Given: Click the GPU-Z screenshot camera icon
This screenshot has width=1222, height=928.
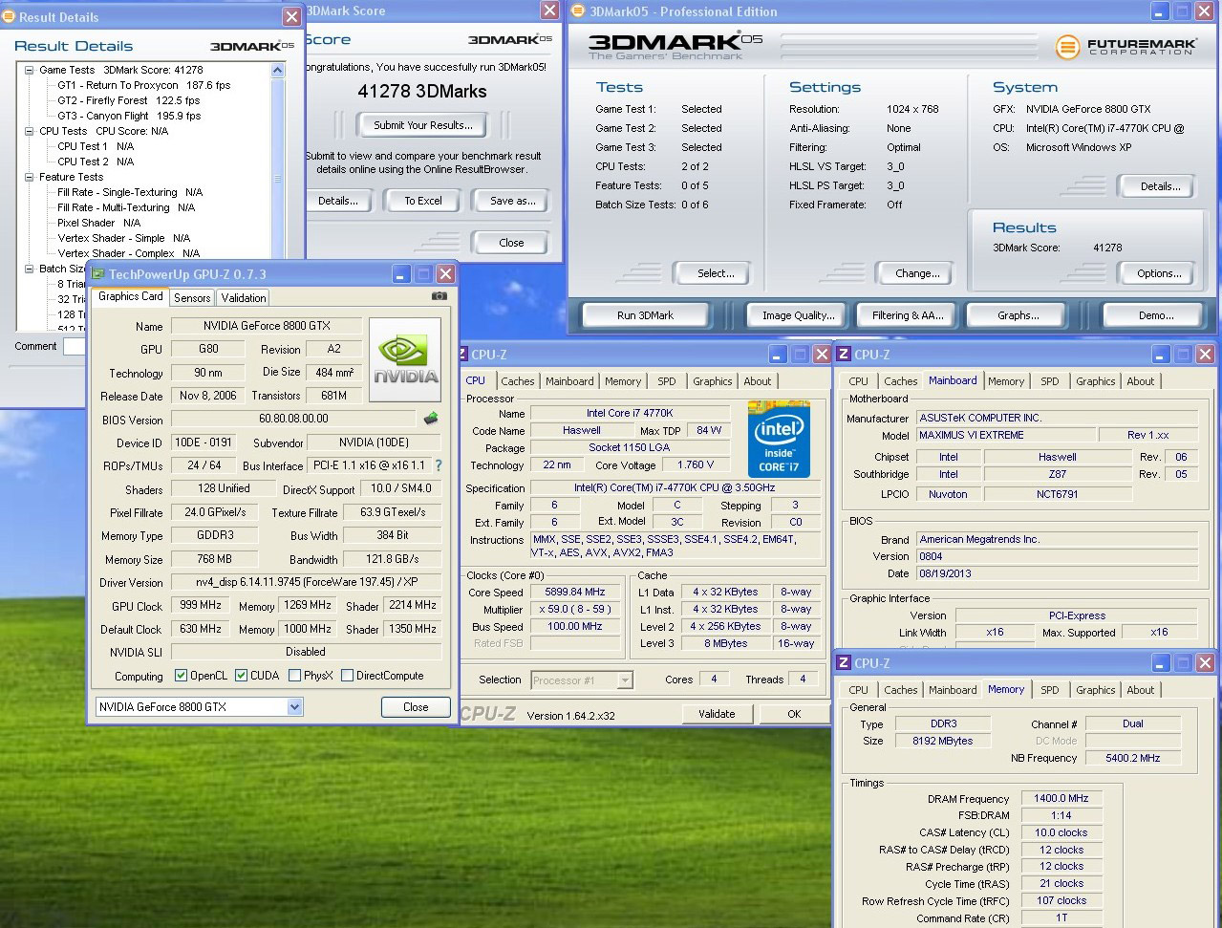Looking at the screenshot, I should click(439, 296).
